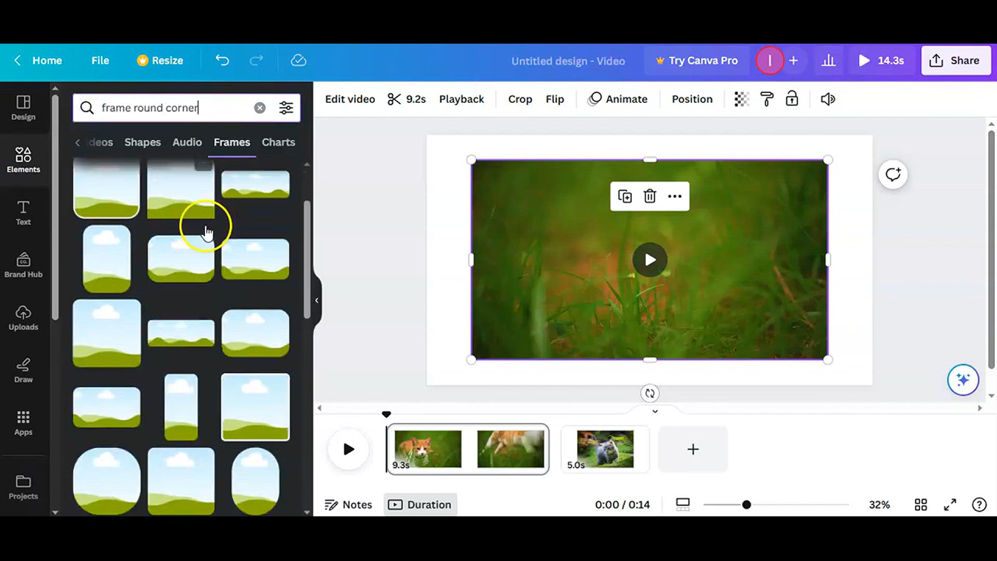Switch to the Charts tab
This screenshot has width=997, height=561.
(x=278, y=142)
